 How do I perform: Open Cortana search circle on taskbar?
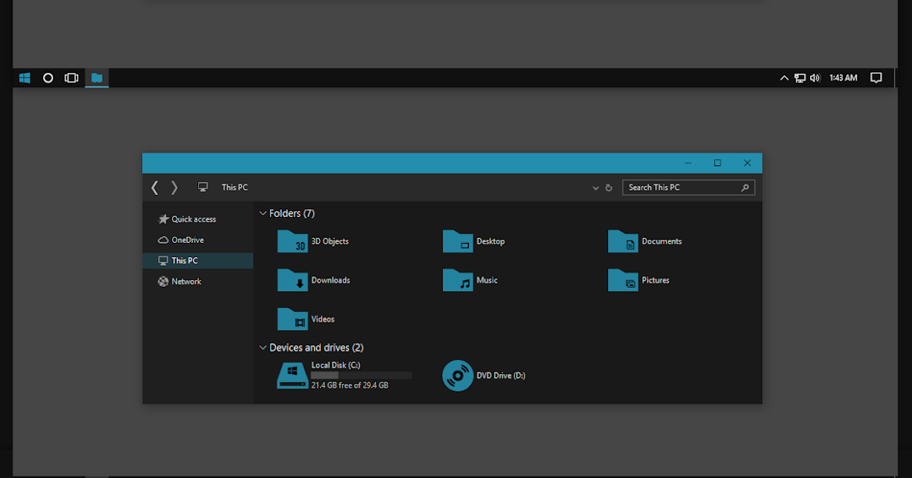[48, 77]
